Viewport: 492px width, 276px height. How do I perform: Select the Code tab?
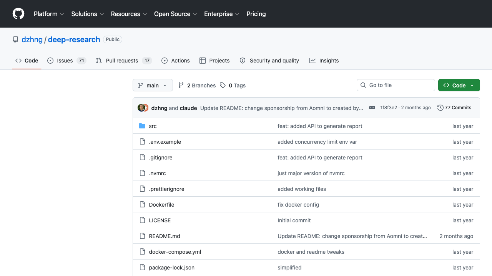pyautogui.click(x=27, y=61)
